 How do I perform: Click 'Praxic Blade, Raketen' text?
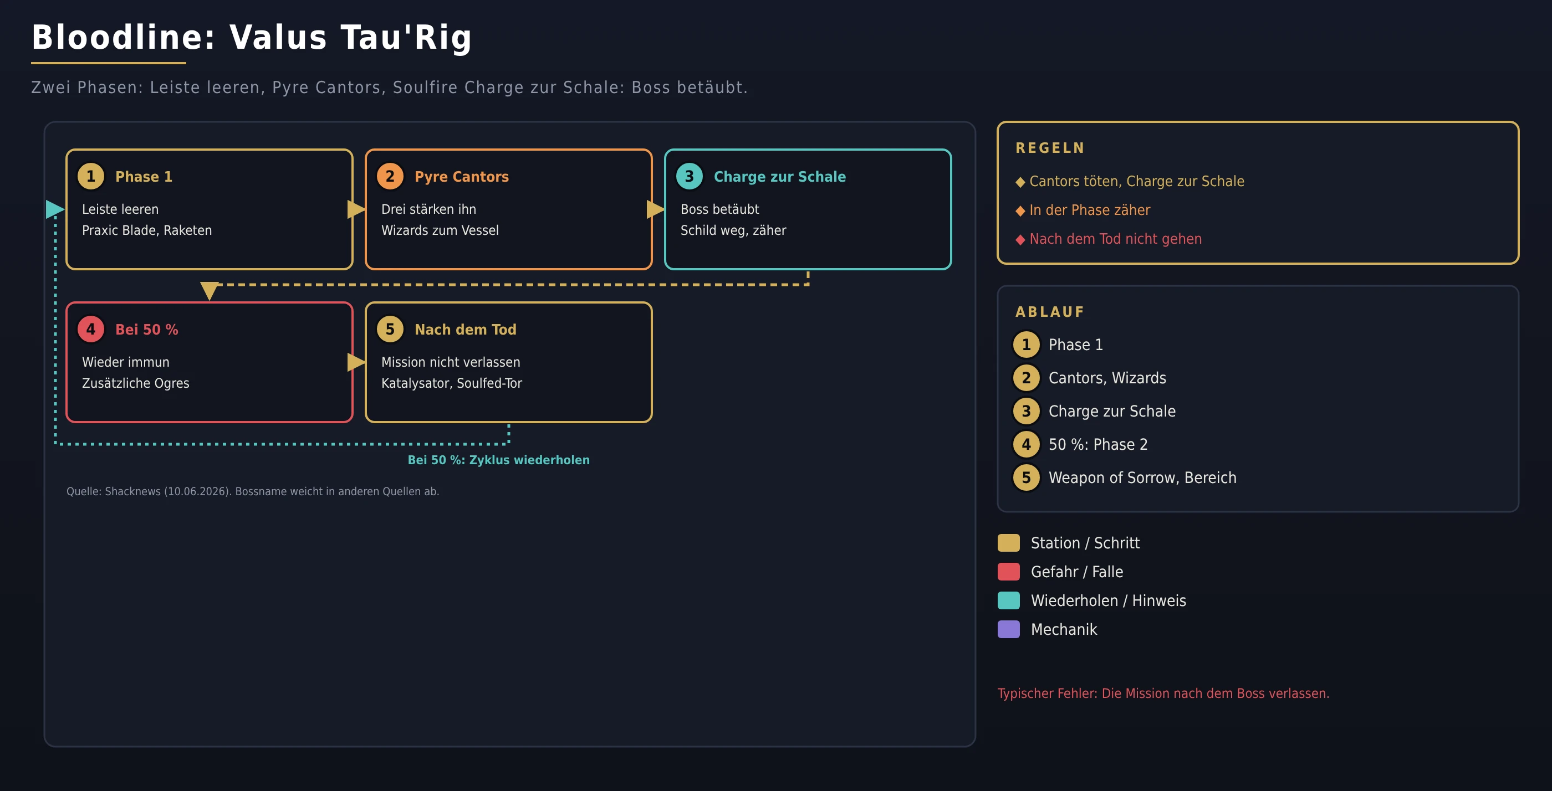(x=147, y=230)
